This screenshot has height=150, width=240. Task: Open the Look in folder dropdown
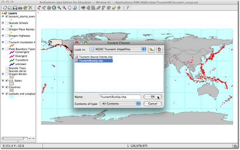point(118,49)
